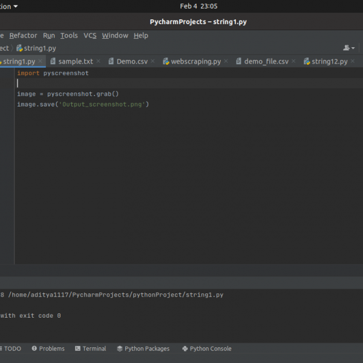This screenshot has height=363, width=363.
Task: Open the Tools menu
Action: (x=69, y=36)
